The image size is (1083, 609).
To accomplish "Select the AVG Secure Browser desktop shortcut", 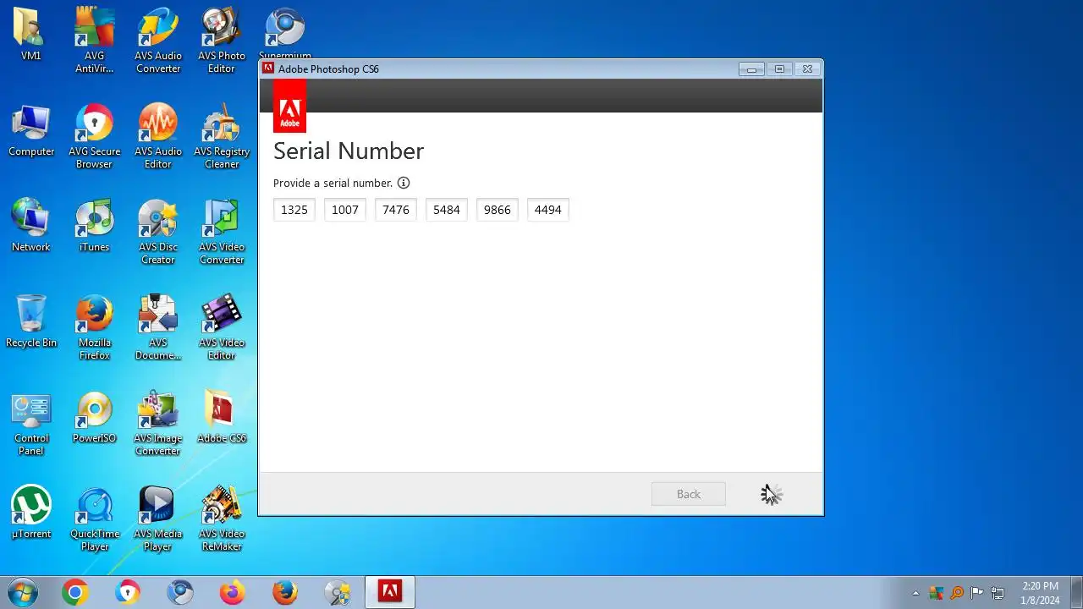I will [95, 136].
